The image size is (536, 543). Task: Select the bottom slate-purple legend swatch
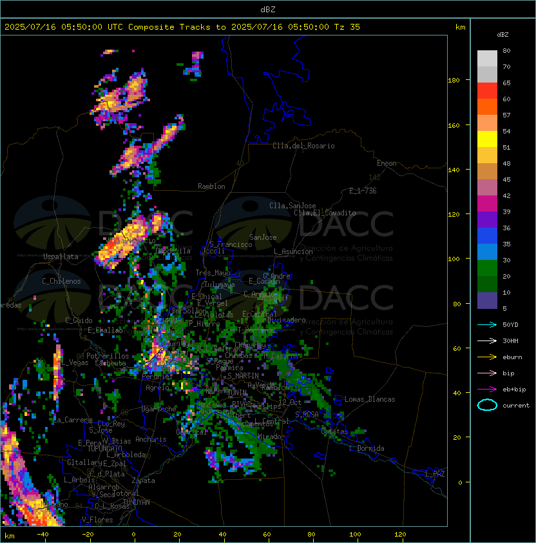487,301
